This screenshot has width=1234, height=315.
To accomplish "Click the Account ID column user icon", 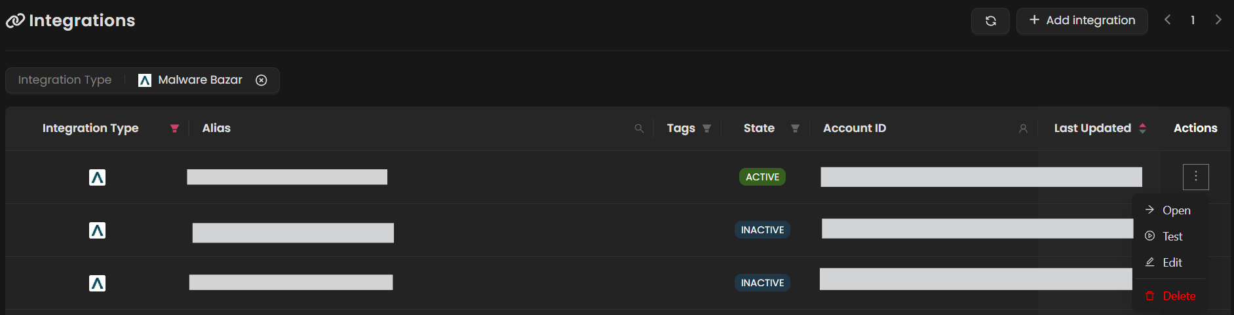I will pyautogui.click(x=1023, y=129).
